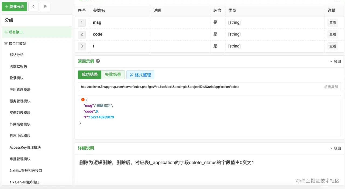Viewport: 345px width, 189px height.
Task: Click the "code" key in the JSON
Action: click(89, 111)
